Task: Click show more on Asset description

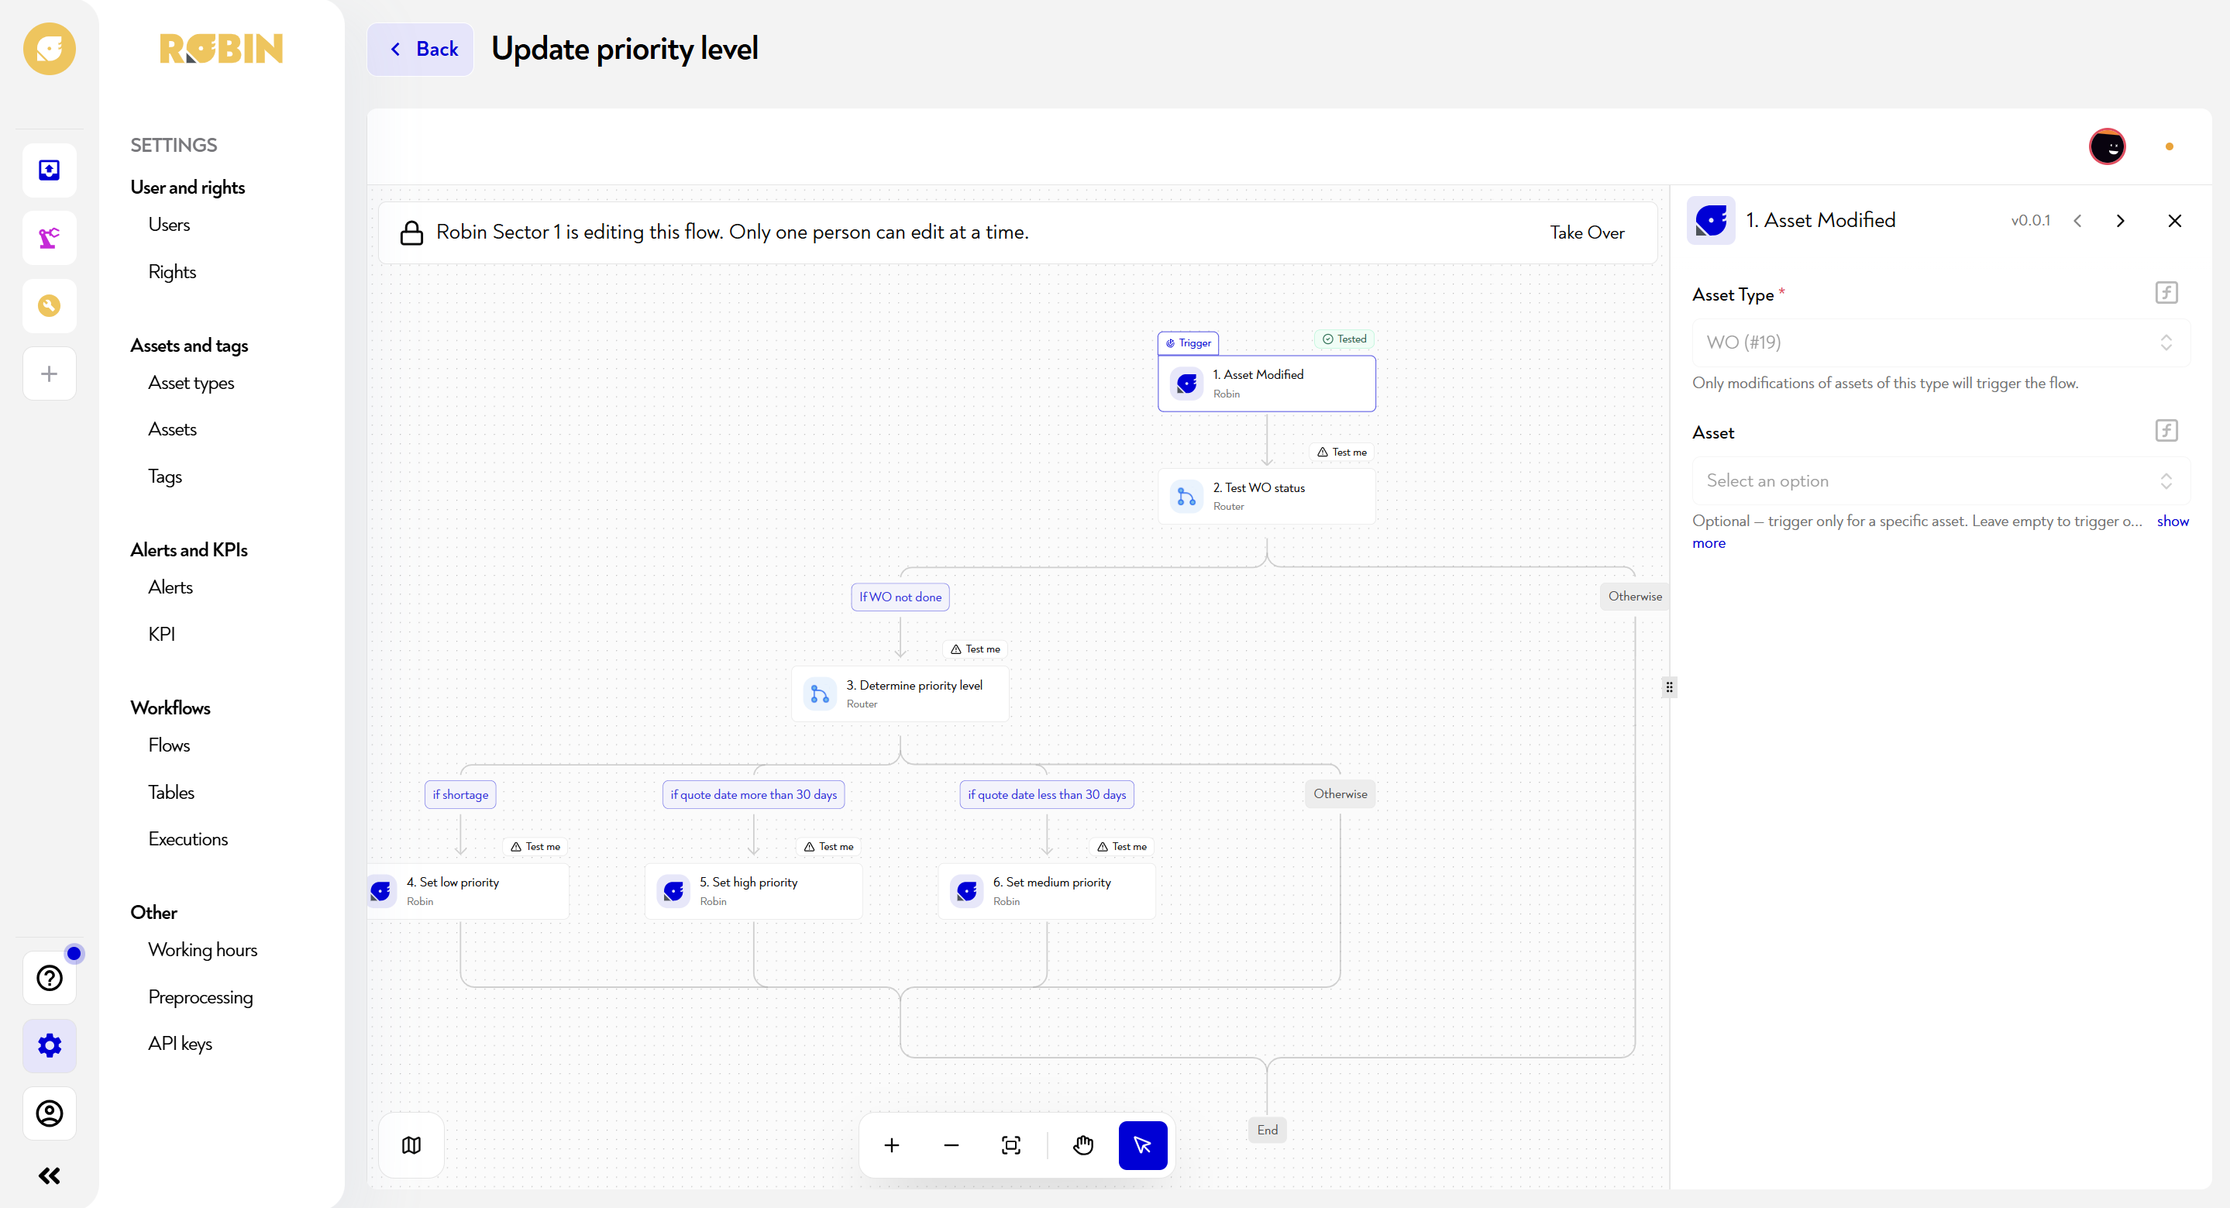Action: pyautogui.click(x=2172, y=521)
